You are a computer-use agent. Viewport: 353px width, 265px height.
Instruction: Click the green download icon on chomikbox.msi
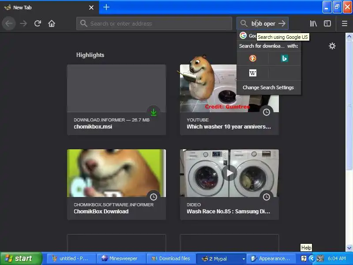pyautogui.click(x=154, y=112)
